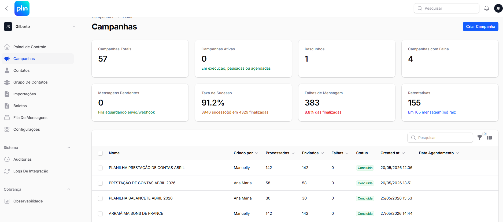Click the Observabilidade chart icon
The width and height of the screenshot is (503, 222).
7,201
